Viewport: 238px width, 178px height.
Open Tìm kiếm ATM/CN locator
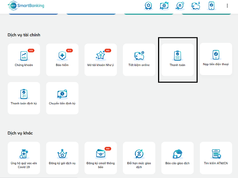click(216, 158)
